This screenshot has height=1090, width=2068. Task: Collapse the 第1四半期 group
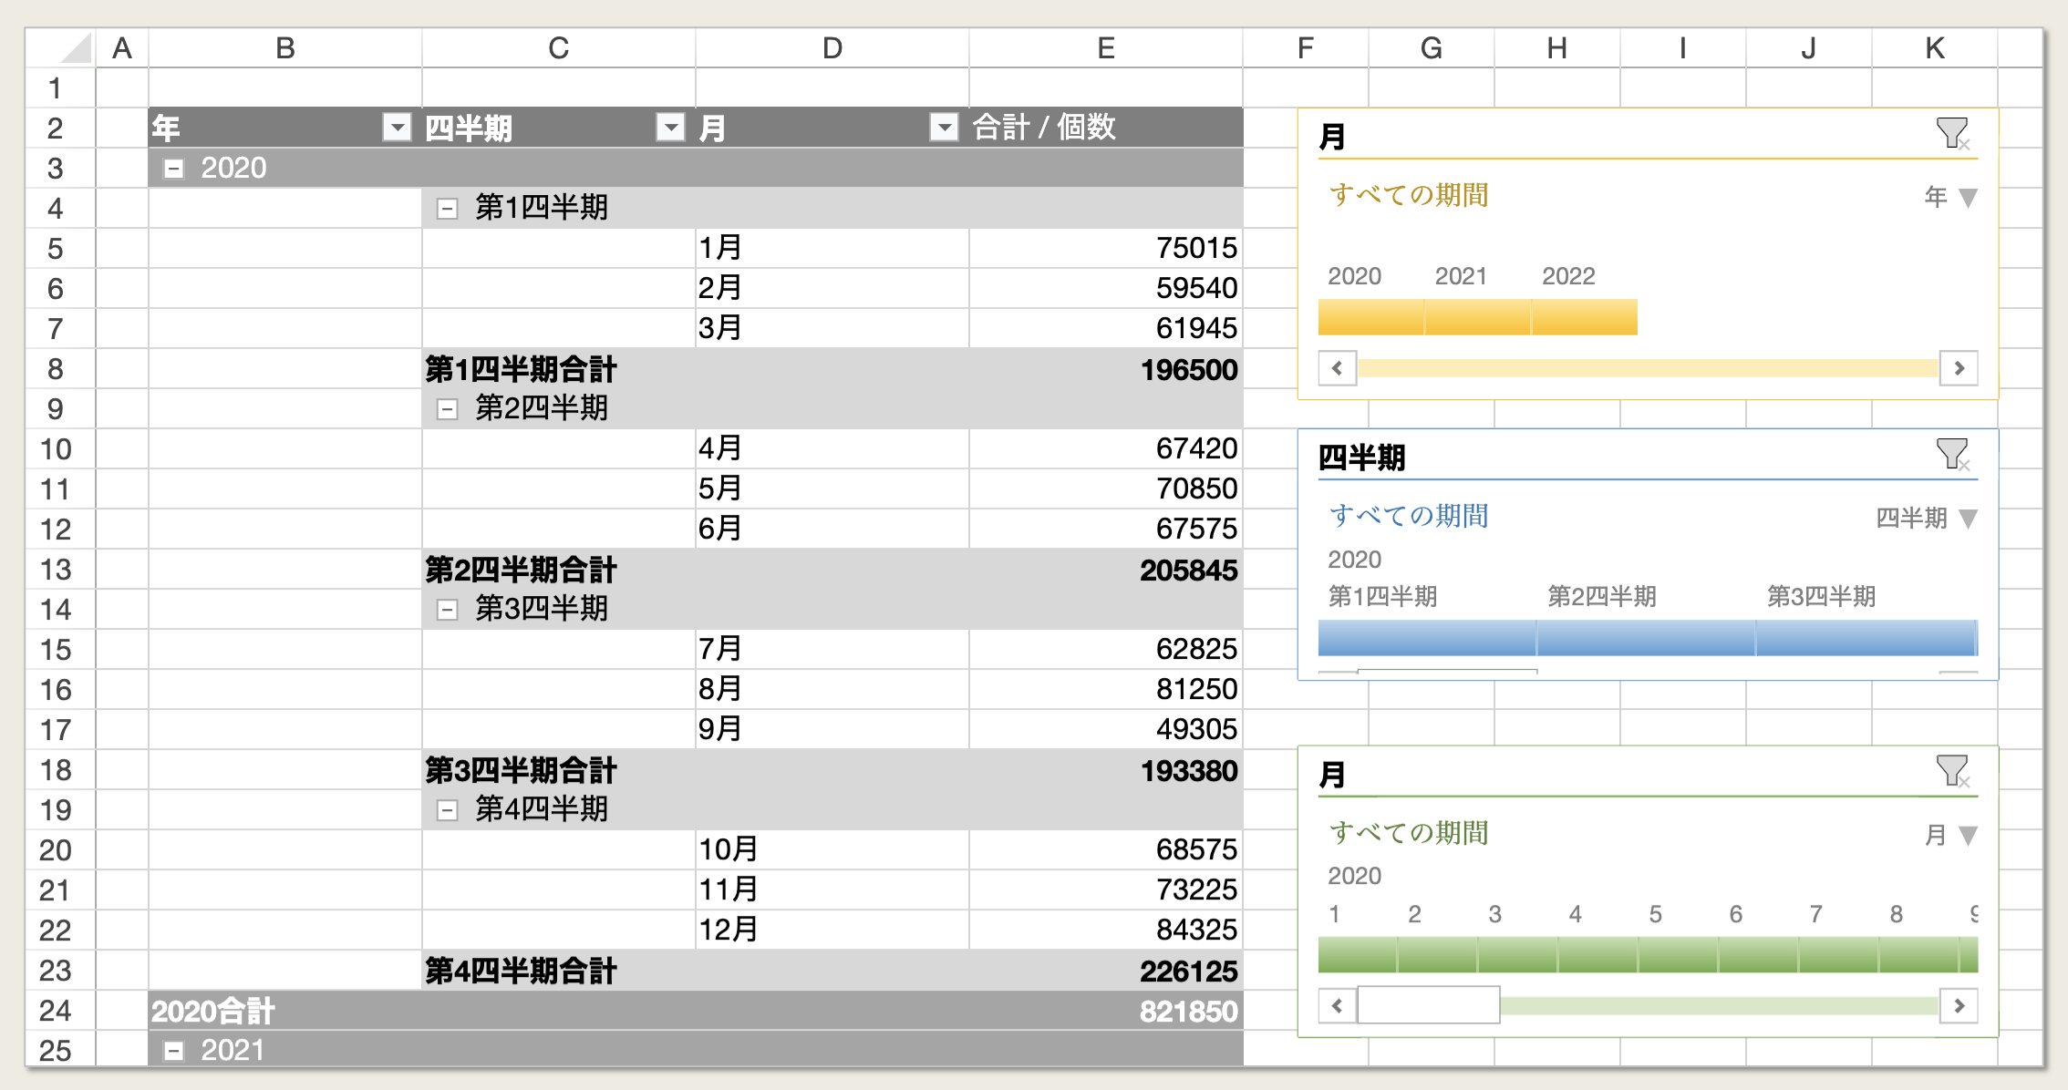click(x=447, y=209)
